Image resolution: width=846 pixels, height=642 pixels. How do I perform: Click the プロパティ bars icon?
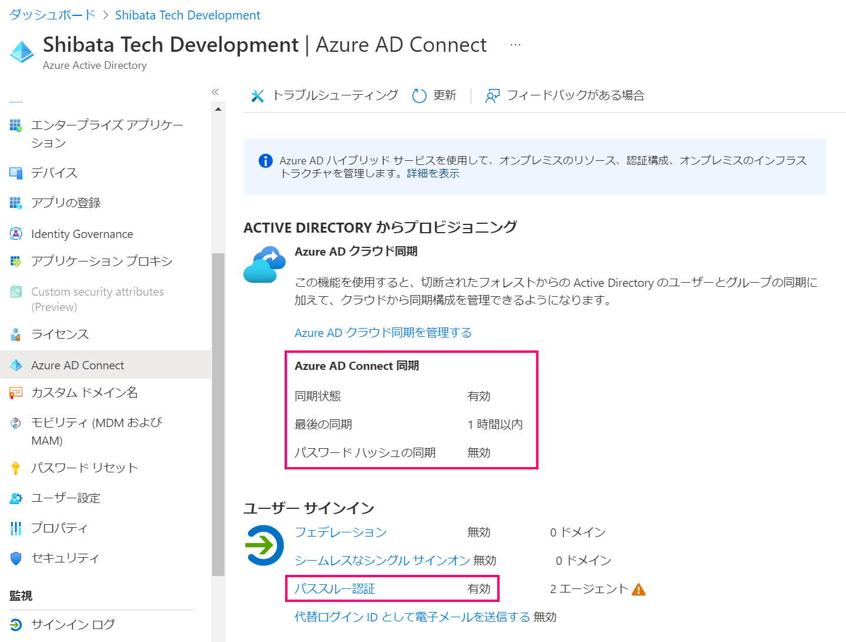(16, 528)
